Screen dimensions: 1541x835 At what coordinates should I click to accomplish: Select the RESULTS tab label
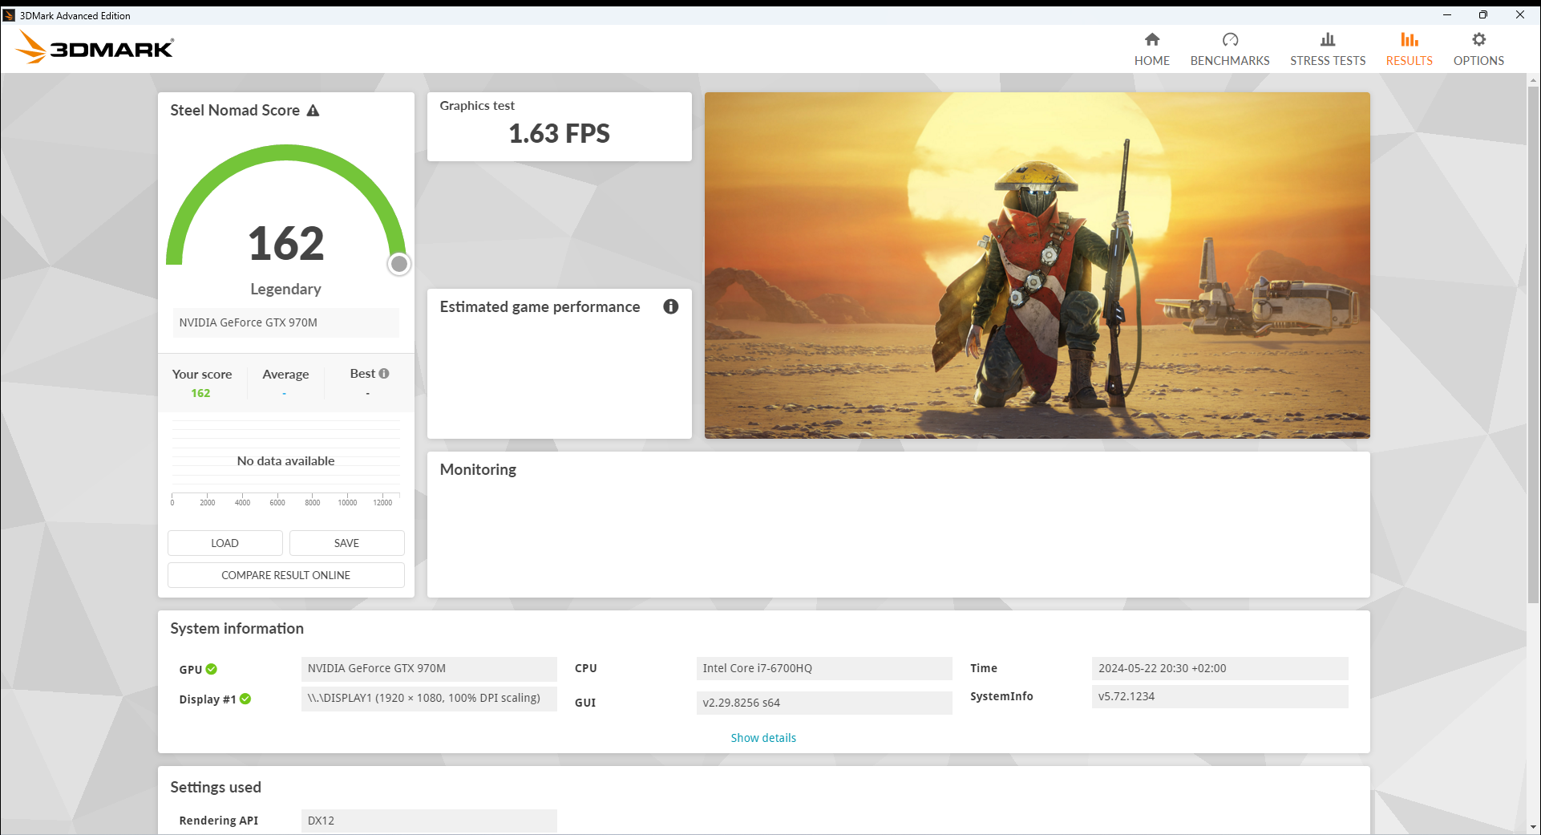[1409, 61]
